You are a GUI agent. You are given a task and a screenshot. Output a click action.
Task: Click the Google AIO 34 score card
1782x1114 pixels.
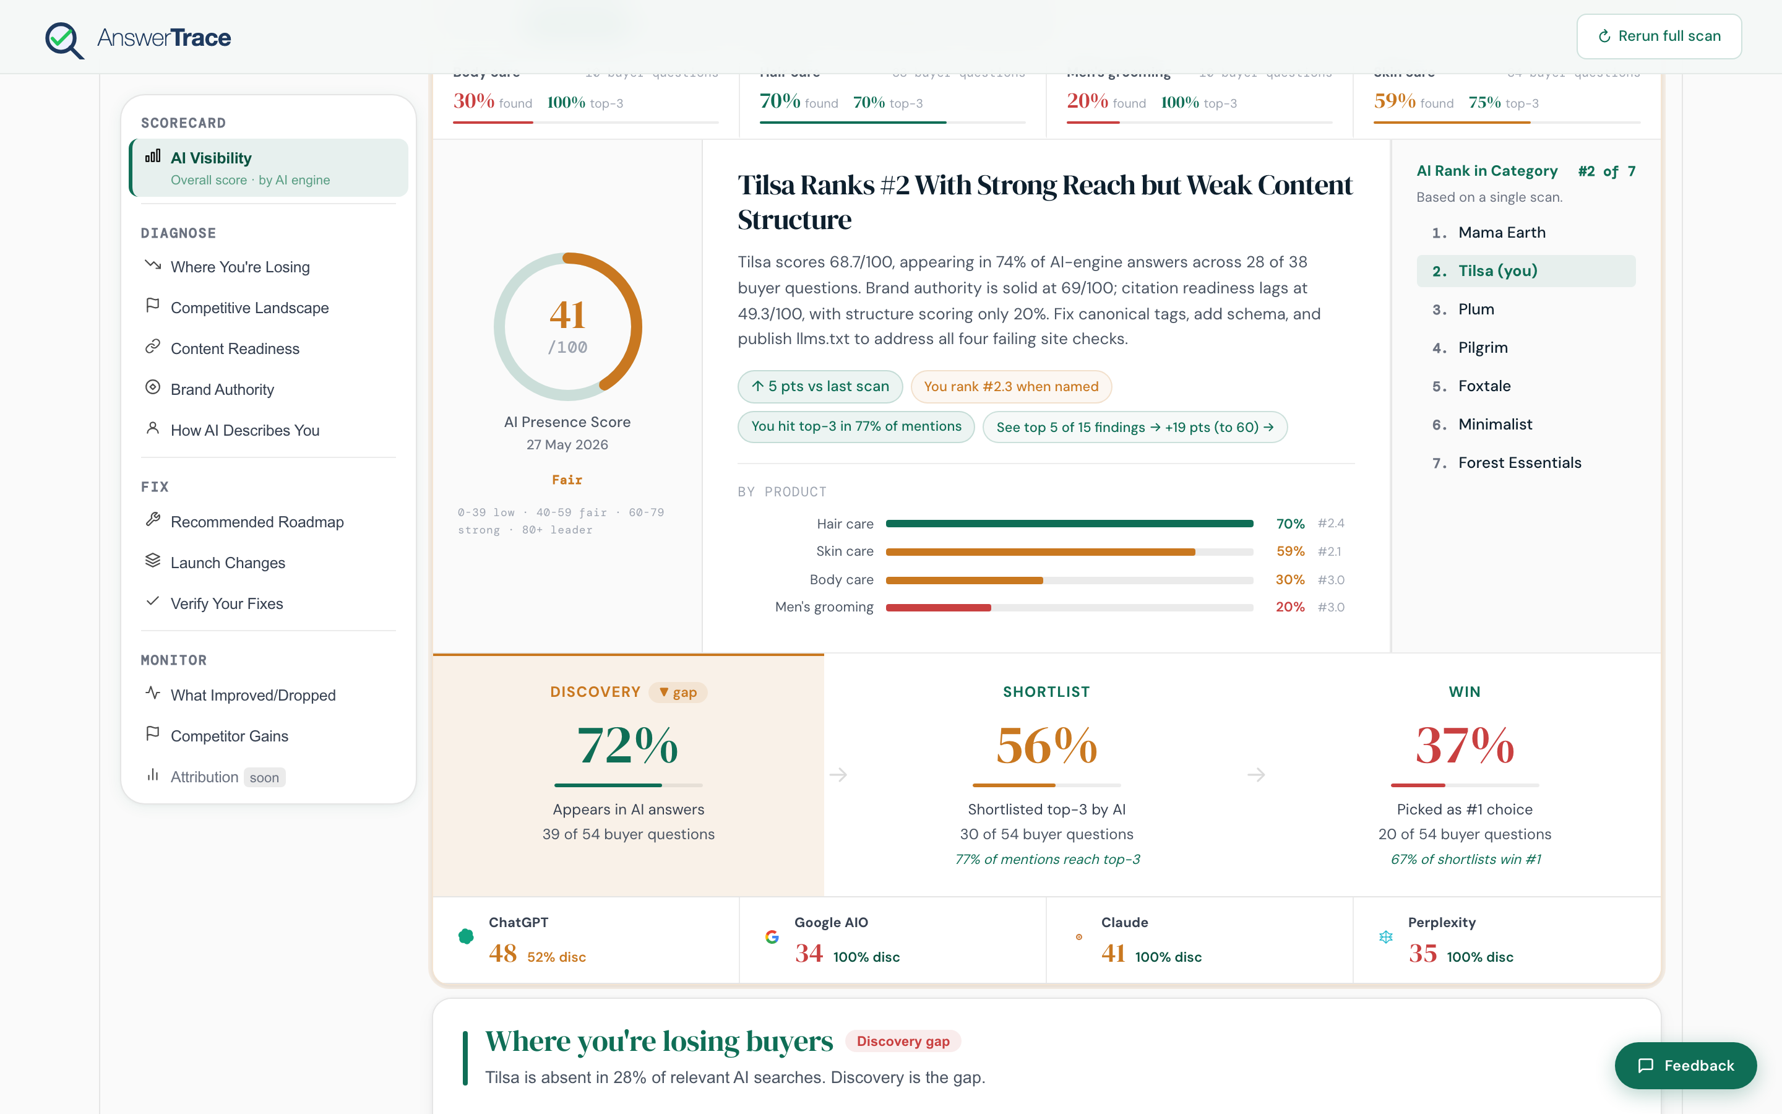coord(892,940)
